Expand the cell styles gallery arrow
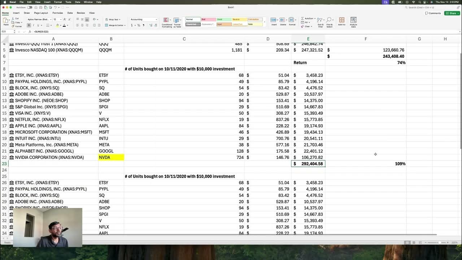The width and height of the screenshot is (462, 260). point(265,22)
